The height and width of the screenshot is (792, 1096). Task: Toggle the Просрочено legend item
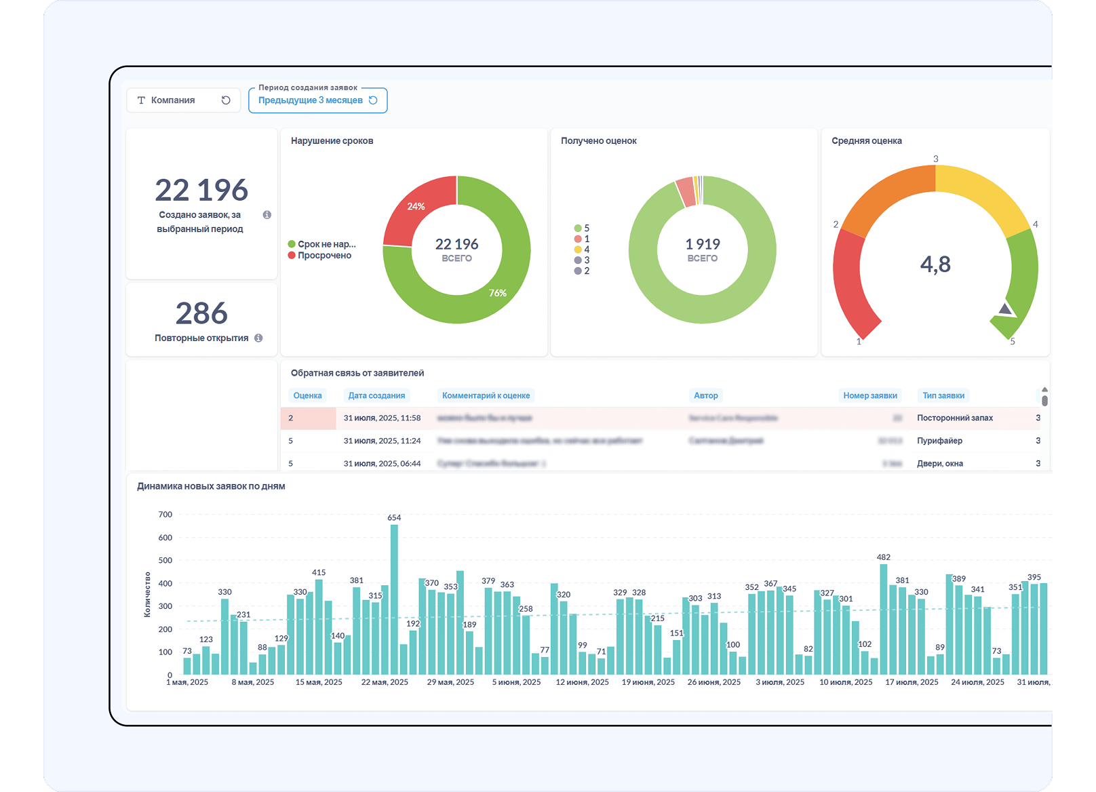pyautogui.click(x=319, y=256)
